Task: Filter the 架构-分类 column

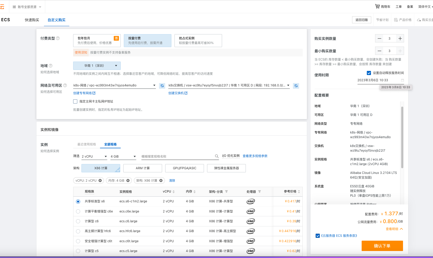Action: [226, 192]
